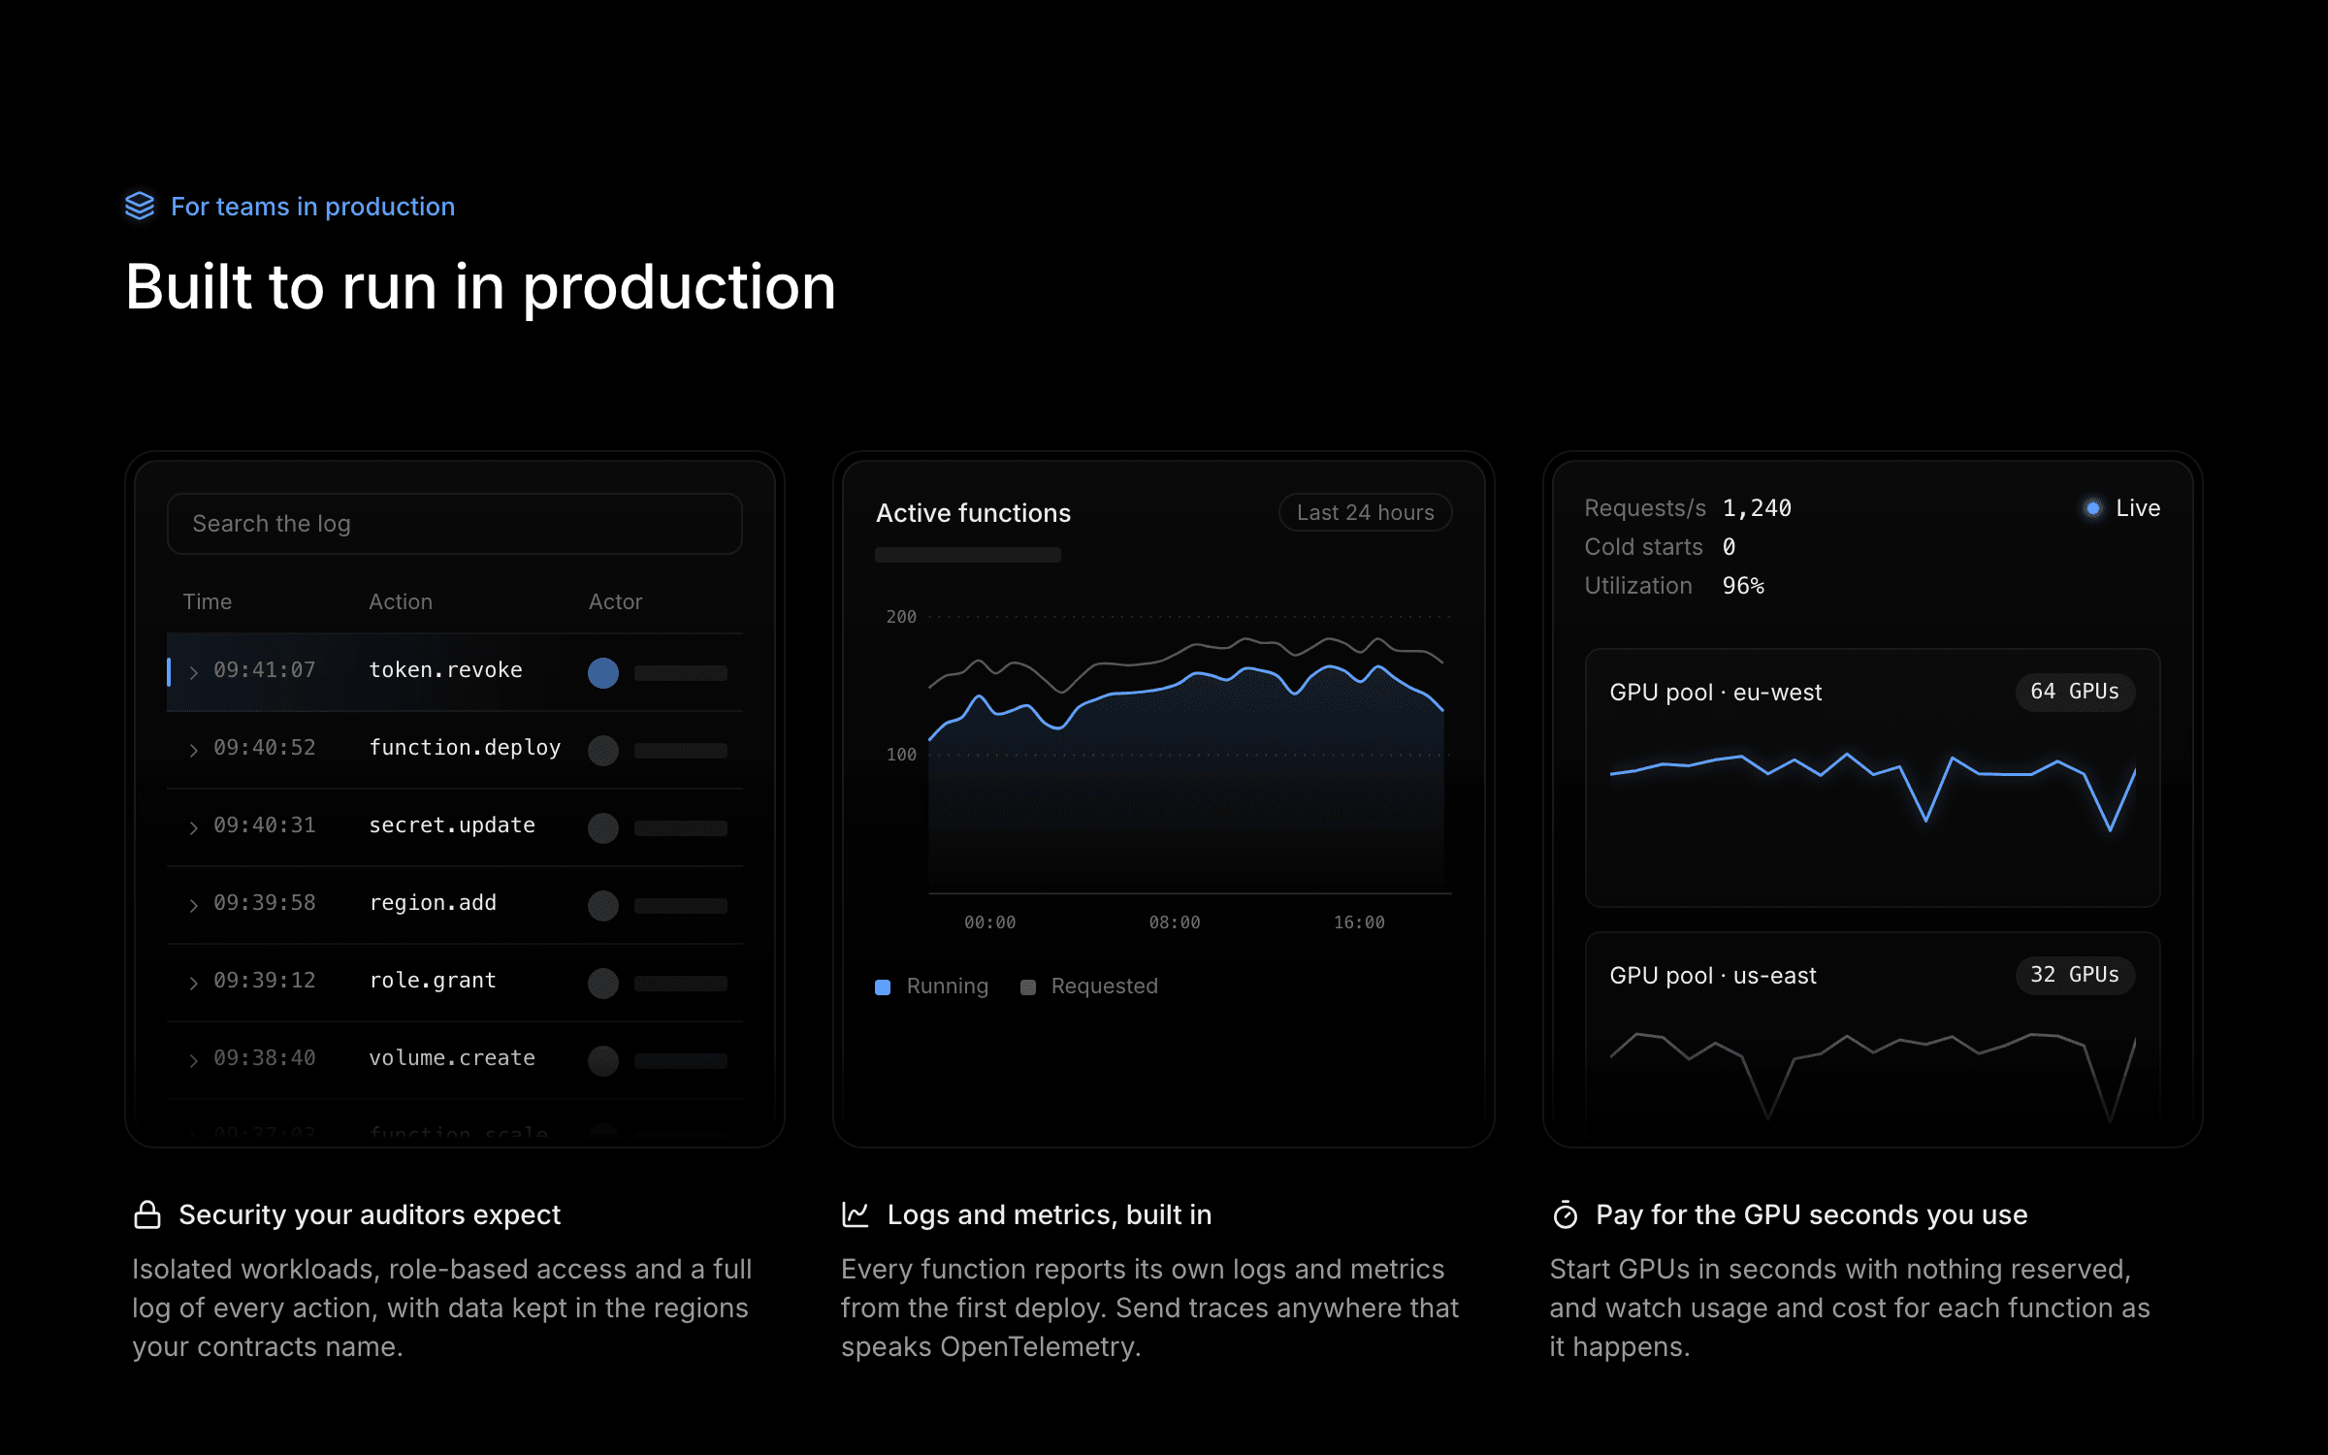Click the 16:00 axis label on chart
Screen dimensions: 2328x1455
(x=1359, y=922)
